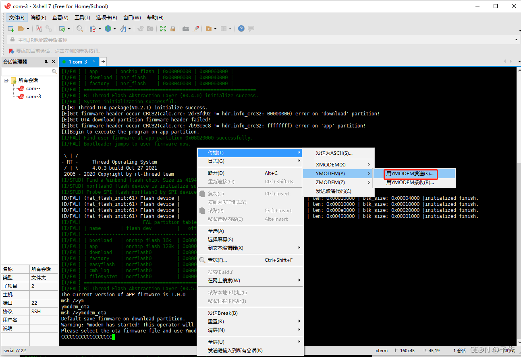Open dropdown next to Open Session icon
Screen dimensions: 521x357
click(28, 29)
